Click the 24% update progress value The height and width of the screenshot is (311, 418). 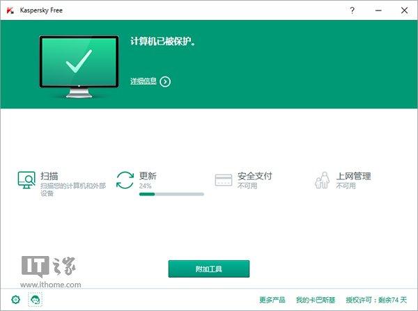145,186
